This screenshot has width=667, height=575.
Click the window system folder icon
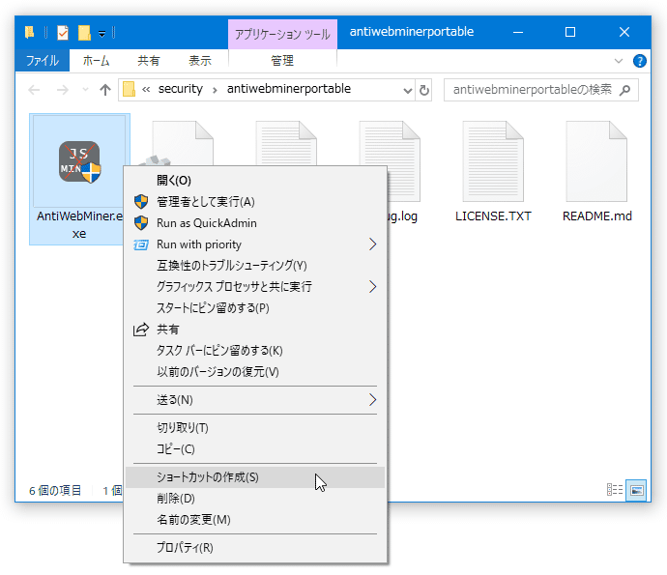tap(29, 32)
